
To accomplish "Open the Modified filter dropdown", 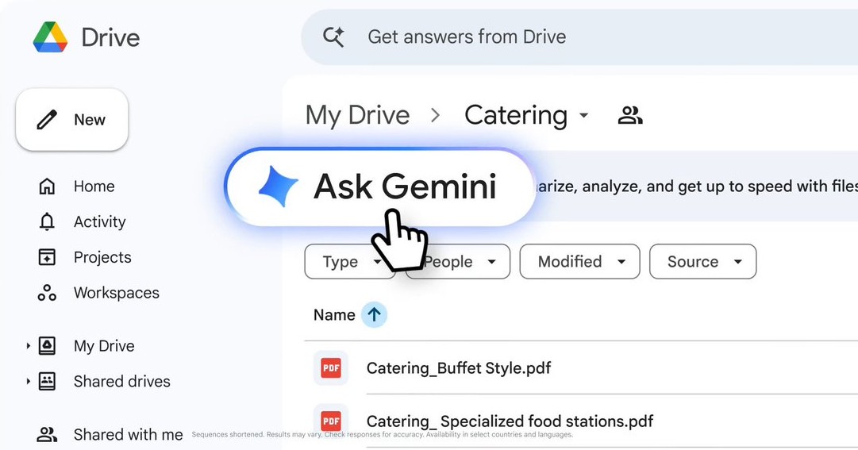I will coord(579,262).
